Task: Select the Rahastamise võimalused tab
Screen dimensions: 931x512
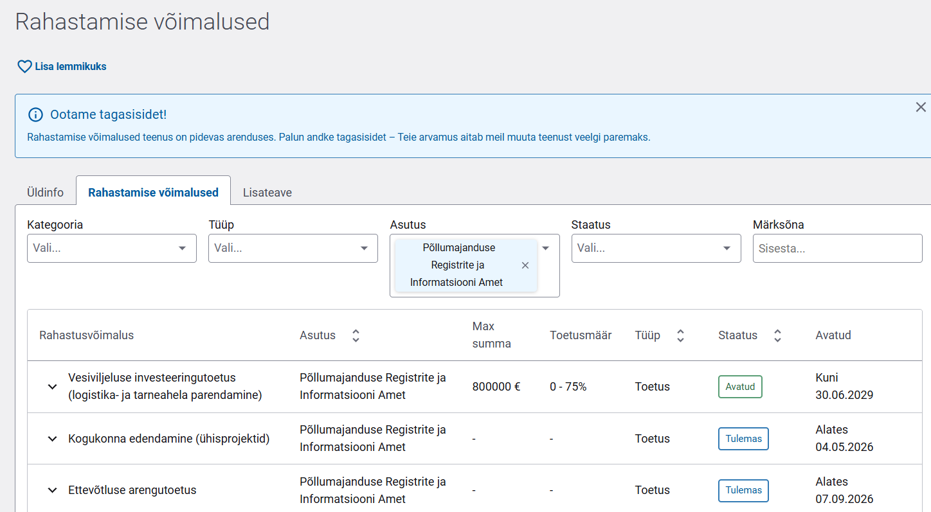Action: [153, 193]
